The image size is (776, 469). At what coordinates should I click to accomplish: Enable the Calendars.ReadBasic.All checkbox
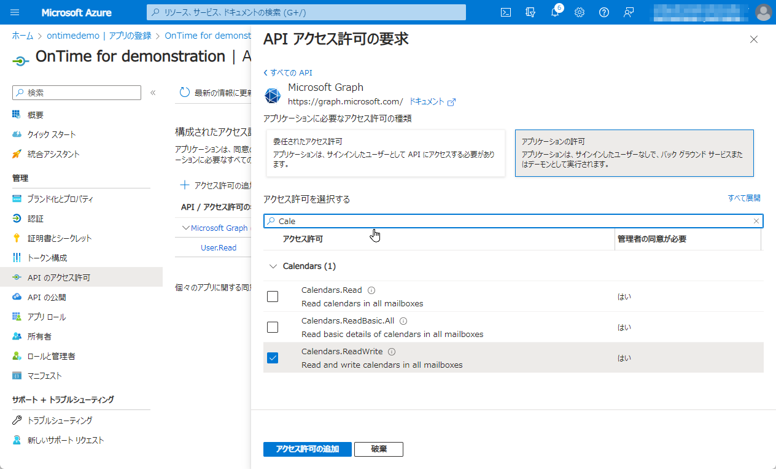tap(273, 327)
